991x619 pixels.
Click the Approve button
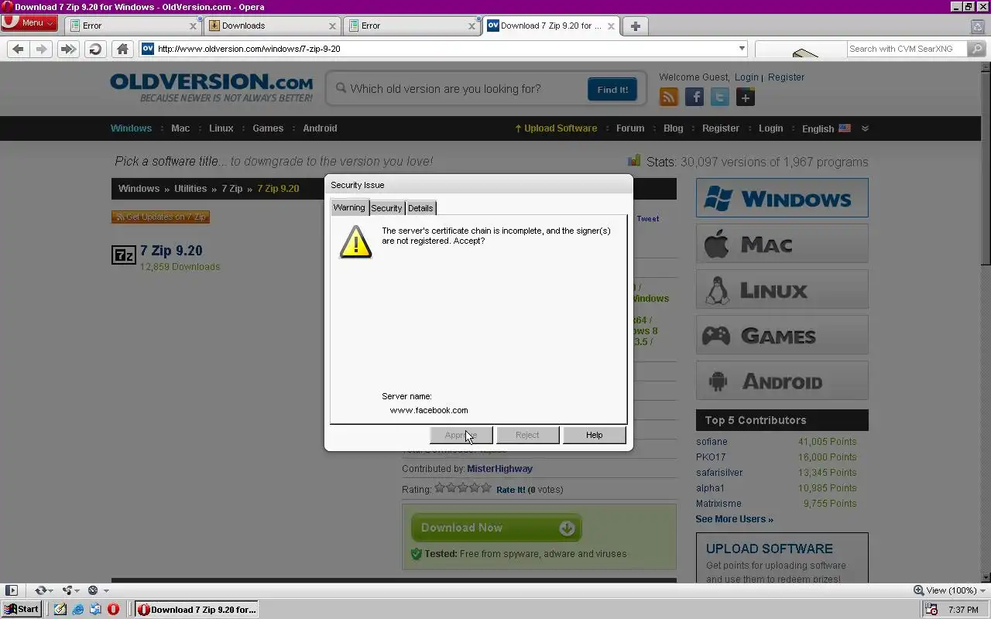(x=461, y=435)
